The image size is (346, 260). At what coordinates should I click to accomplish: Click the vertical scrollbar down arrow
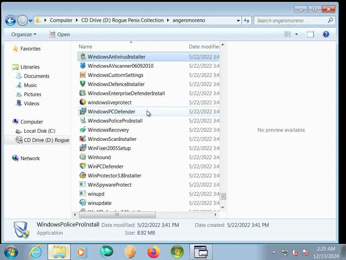tap(223, 208)
